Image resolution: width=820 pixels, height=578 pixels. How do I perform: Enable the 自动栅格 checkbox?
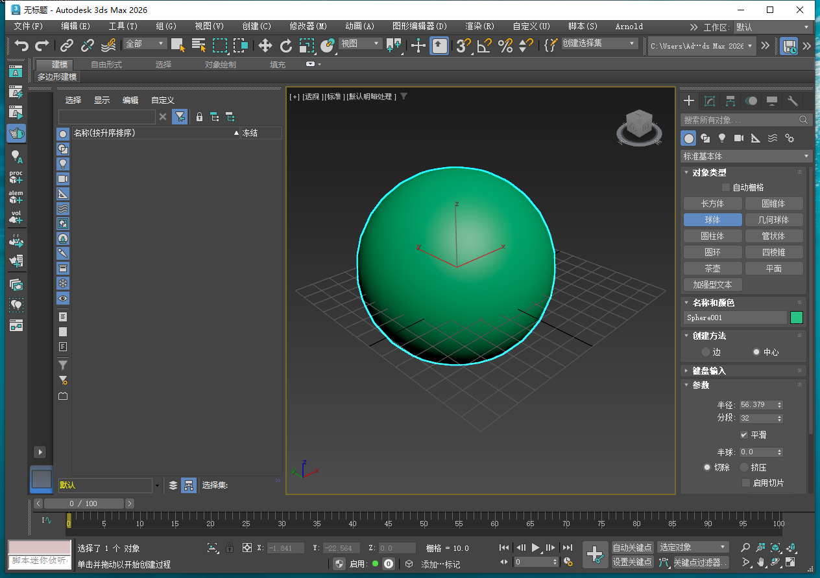726,187
